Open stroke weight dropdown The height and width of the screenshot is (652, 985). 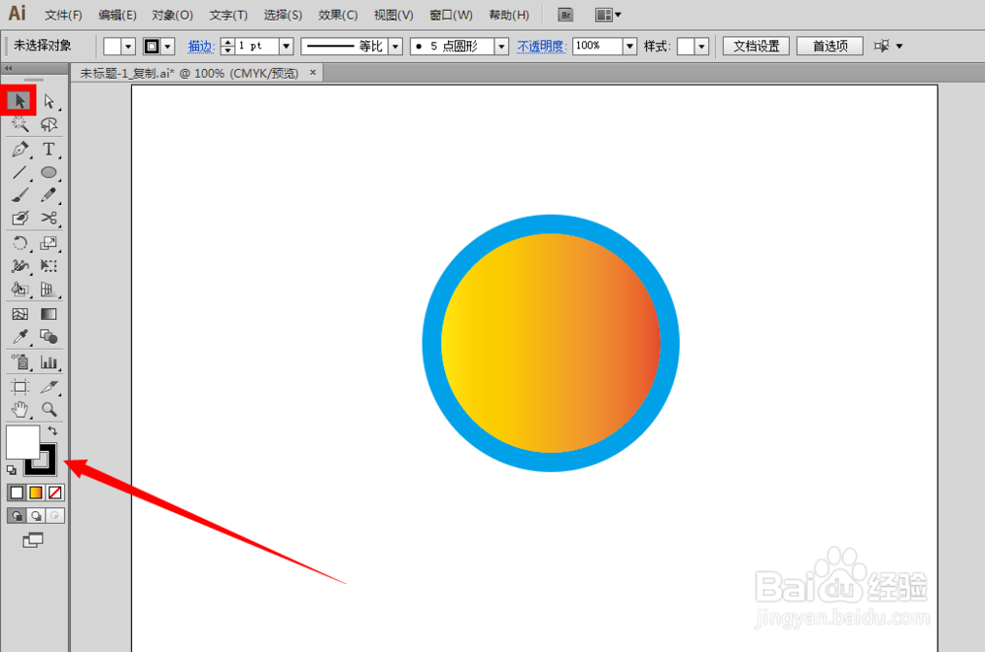point(286,46)
